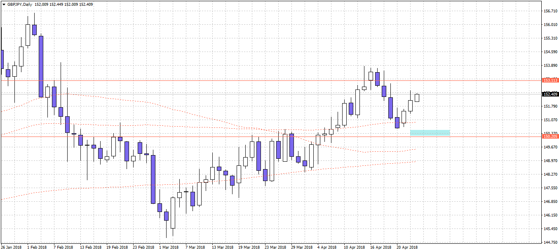Click the 154.590 price scale label
559x252 pixels.
551,52
